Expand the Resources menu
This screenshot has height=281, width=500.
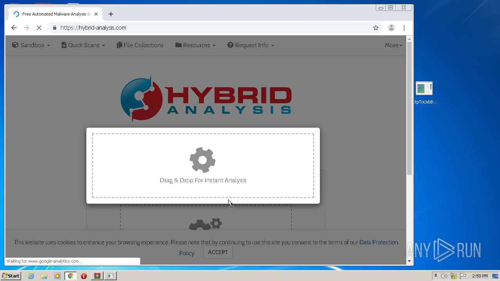point(195,45)
